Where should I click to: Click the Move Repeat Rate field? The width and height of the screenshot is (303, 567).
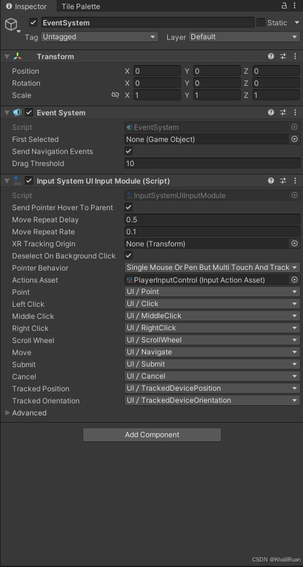click(x=212, y=231)
